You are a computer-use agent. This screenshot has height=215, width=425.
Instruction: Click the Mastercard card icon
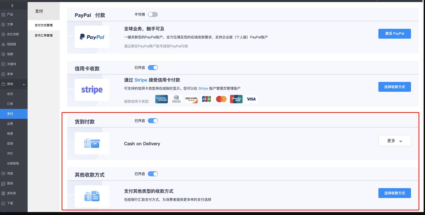221,99
